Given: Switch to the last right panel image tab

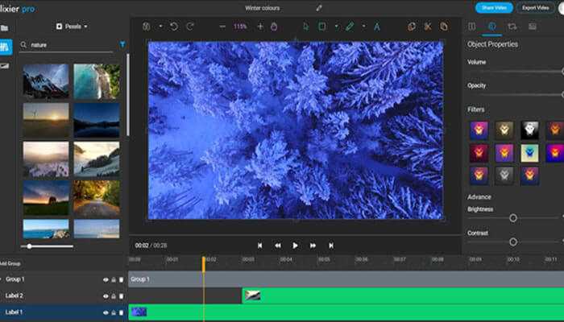Looking at the screenshot, I should coord(533,27).
